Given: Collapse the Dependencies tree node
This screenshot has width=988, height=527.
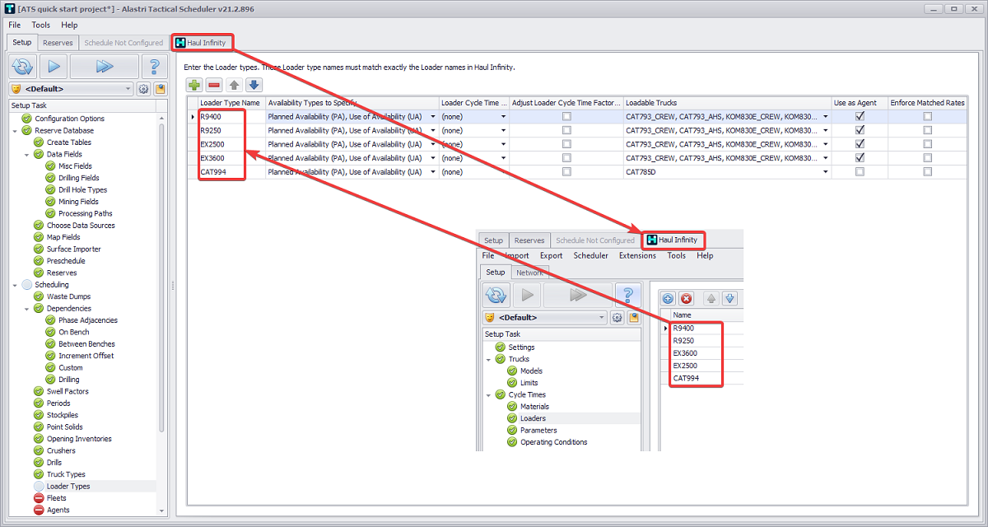Looking at the screenshot, I should coord(26,309).
